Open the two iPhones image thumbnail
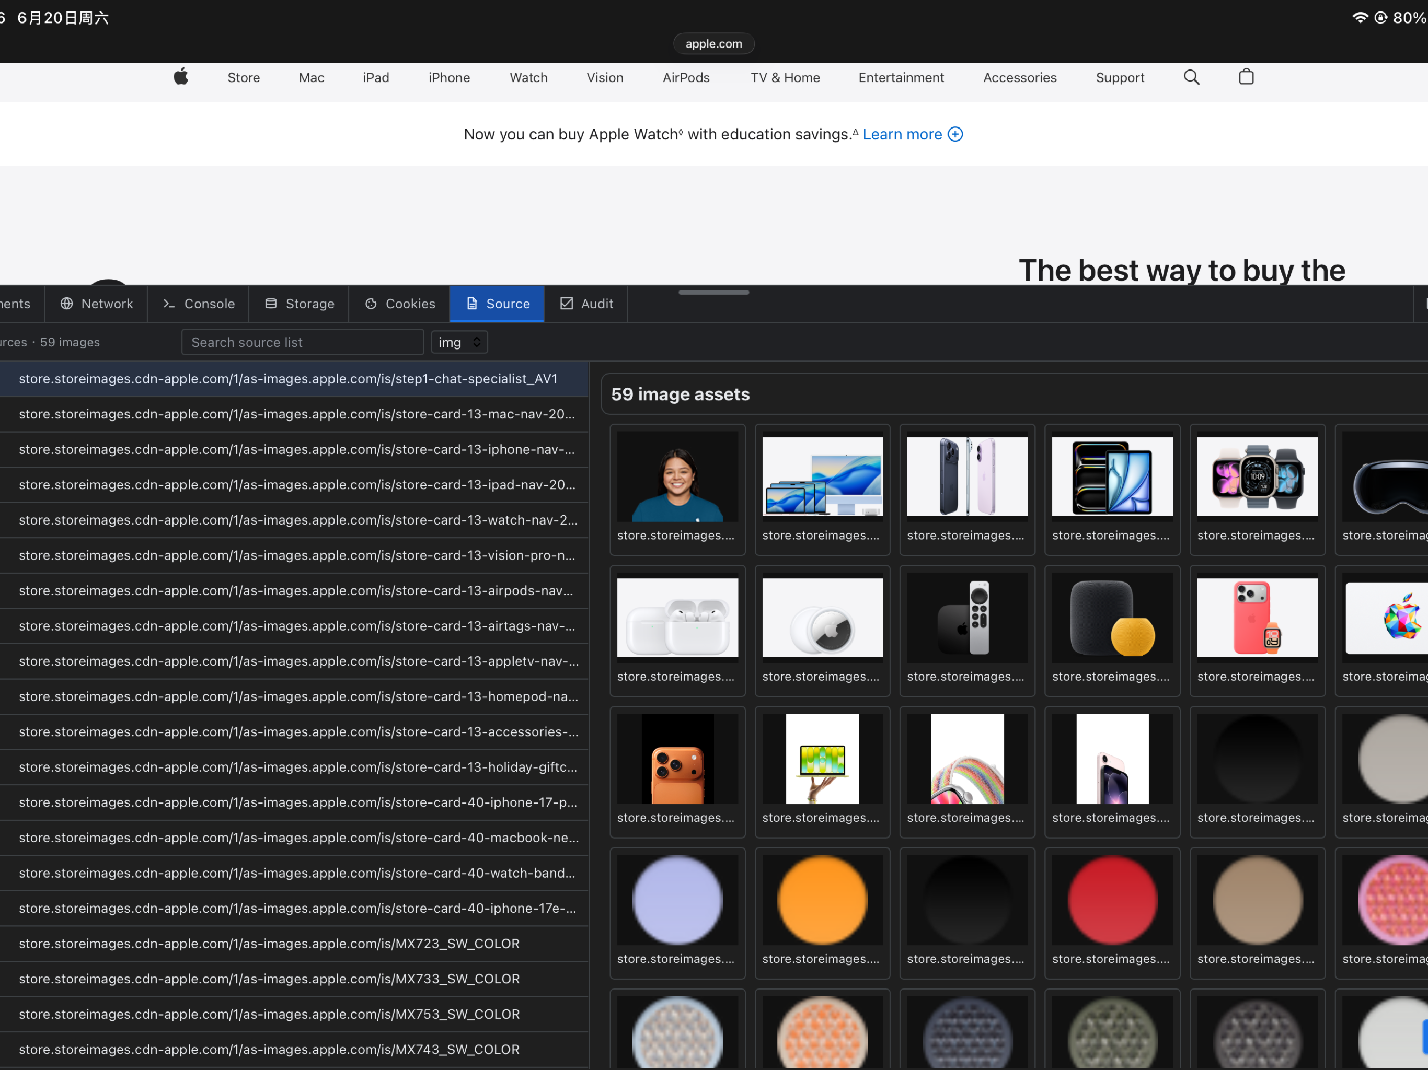Screen dimensions: 1428x1070 (x=967, y=489)
